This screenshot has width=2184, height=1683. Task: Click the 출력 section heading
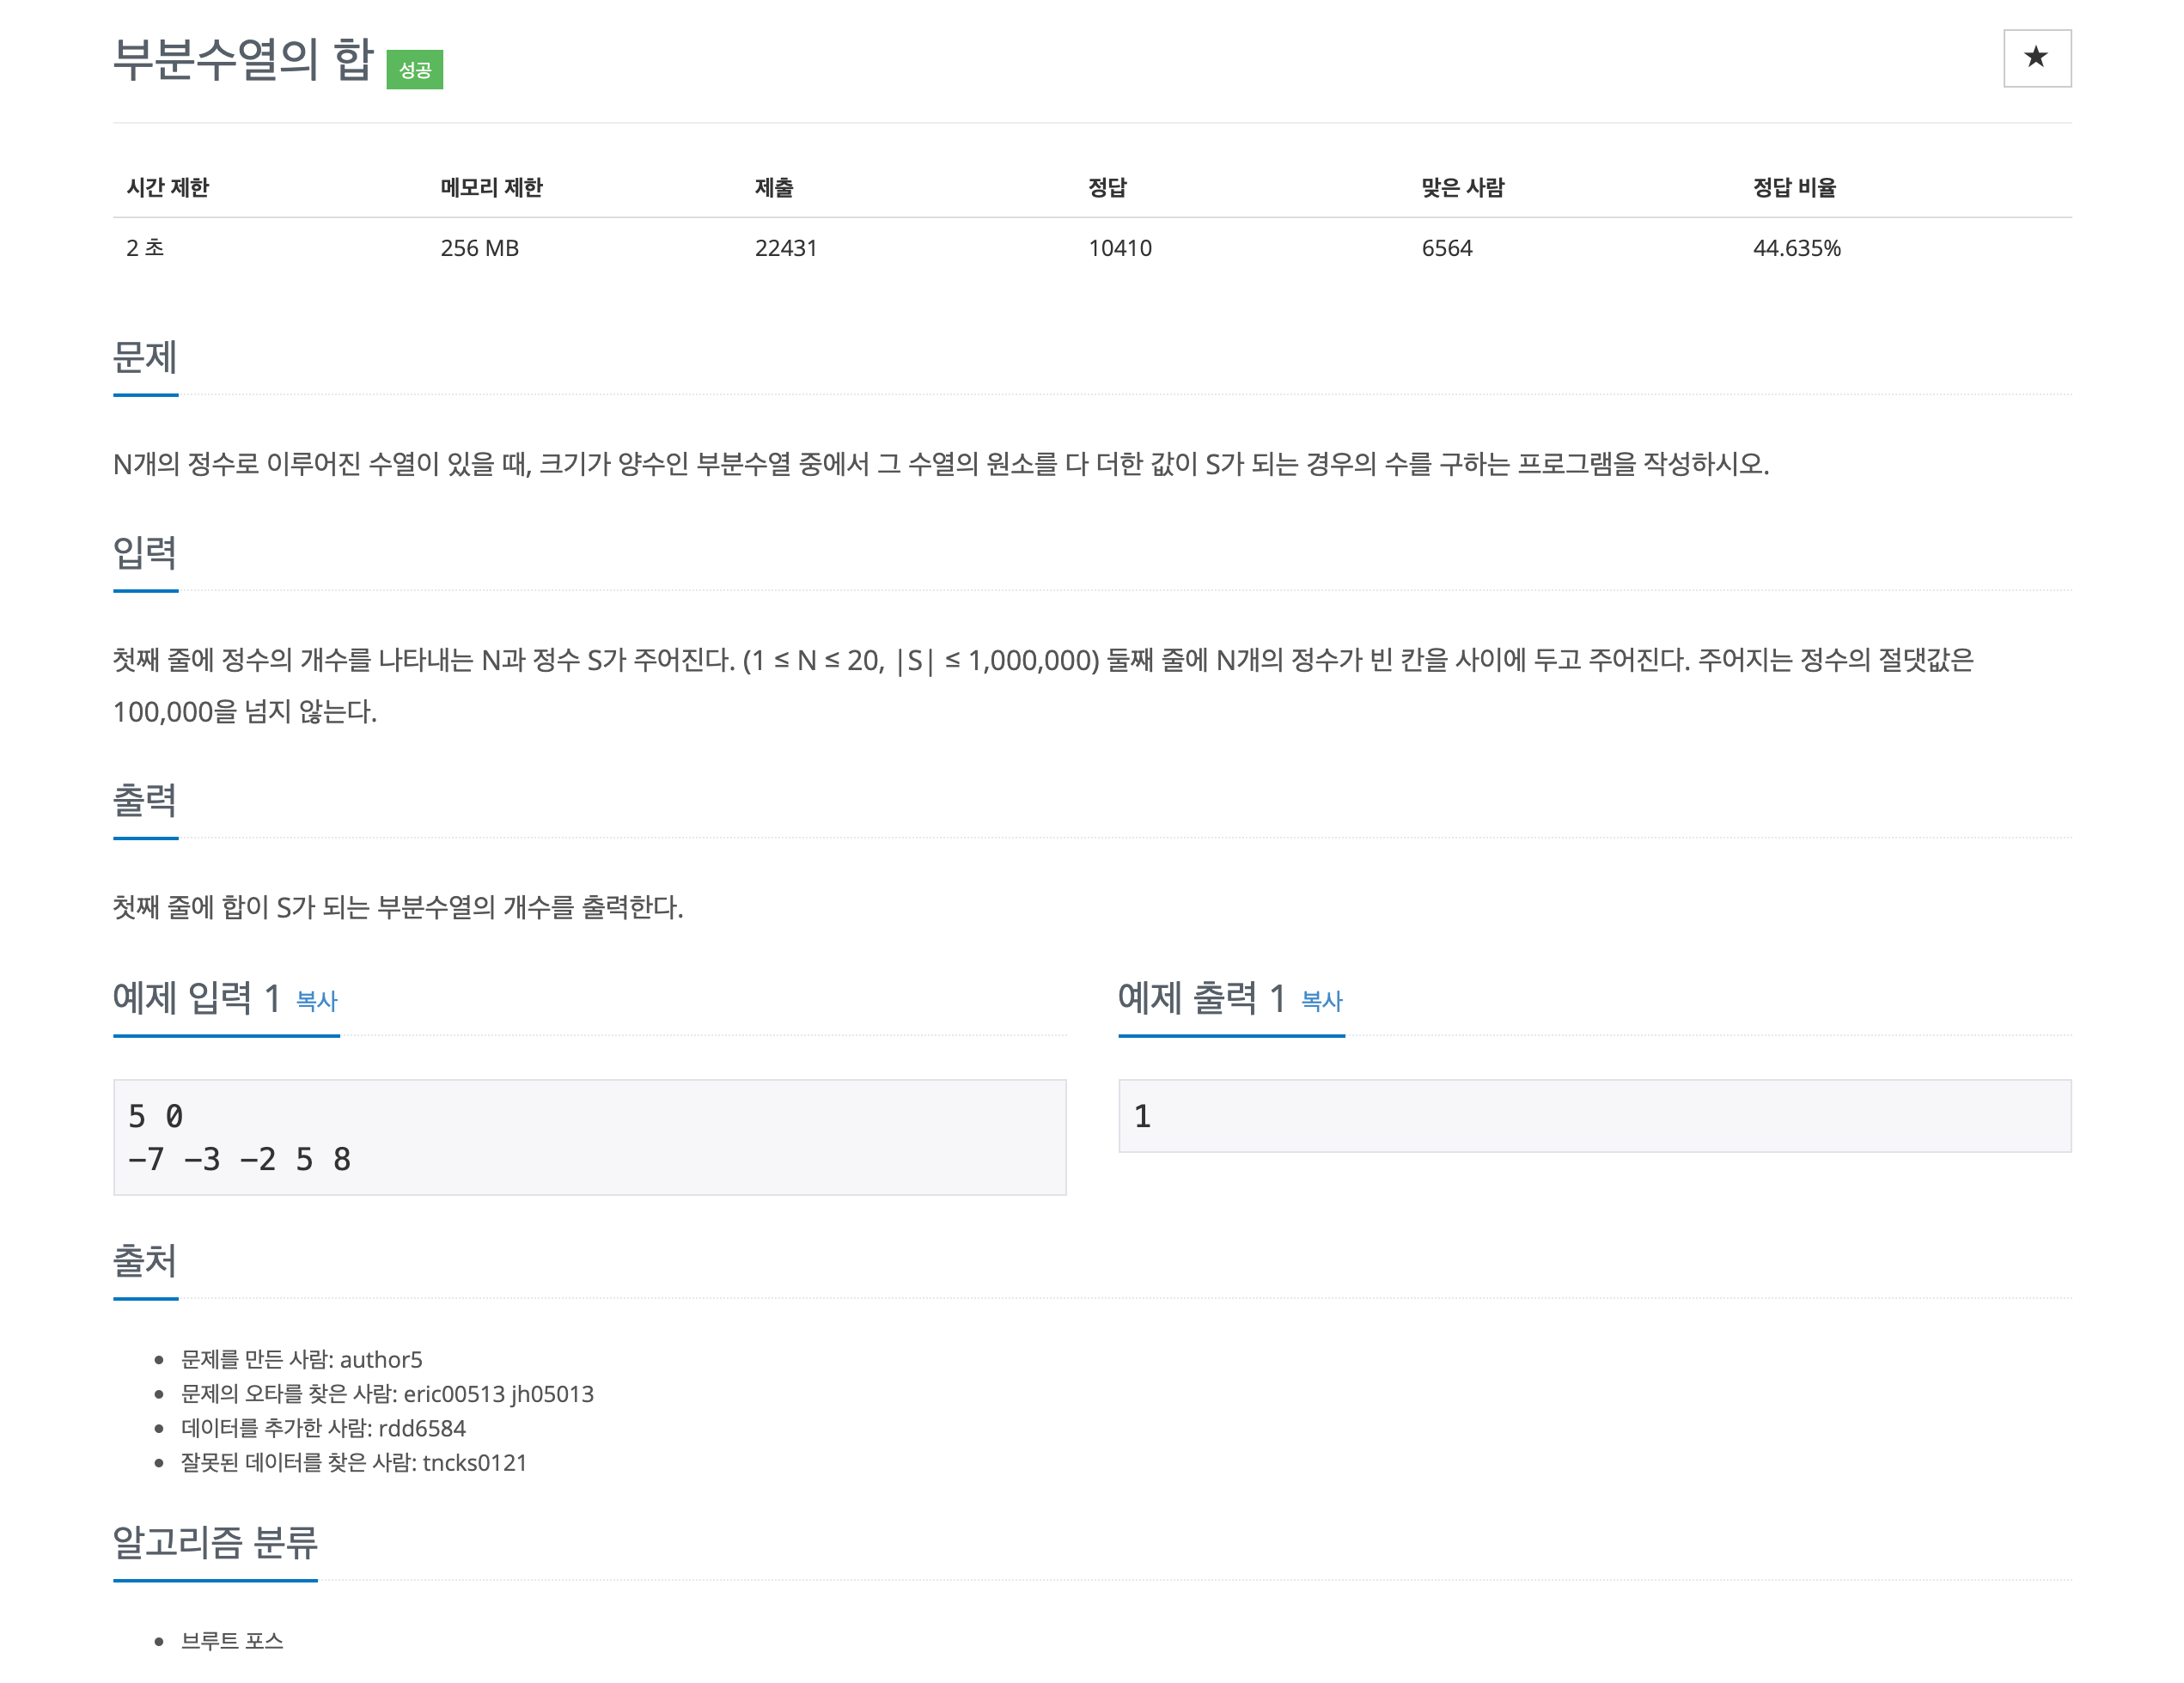145,800
